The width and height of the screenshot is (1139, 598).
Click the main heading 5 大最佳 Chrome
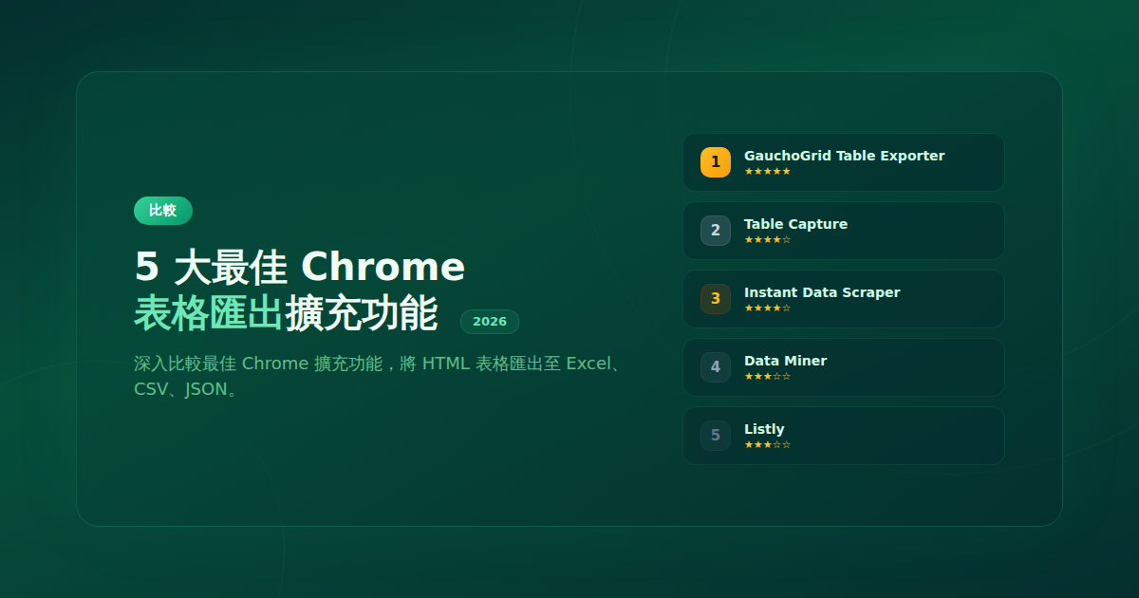(x=298, y=267)
